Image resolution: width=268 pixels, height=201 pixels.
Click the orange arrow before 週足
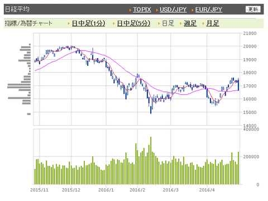click(x=181, y=23)
